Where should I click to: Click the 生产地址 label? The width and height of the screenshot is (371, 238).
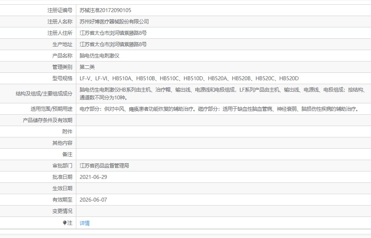[63, 44]
